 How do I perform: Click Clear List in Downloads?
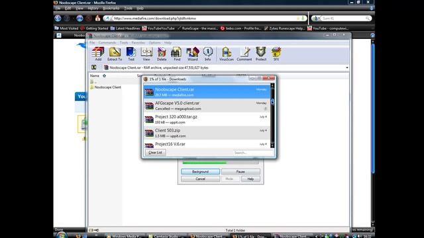point(155,153)
